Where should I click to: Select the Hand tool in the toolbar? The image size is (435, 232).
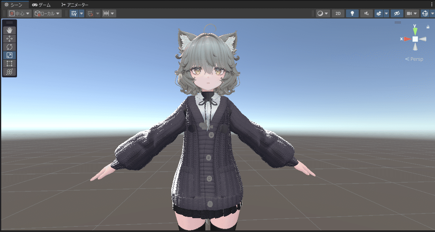(x=9, y=30)
